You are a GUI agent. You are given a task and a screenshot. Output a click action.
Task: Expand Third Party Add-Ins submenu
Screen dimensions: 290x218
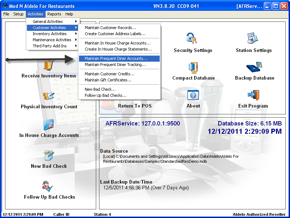(x=53, y=46)
